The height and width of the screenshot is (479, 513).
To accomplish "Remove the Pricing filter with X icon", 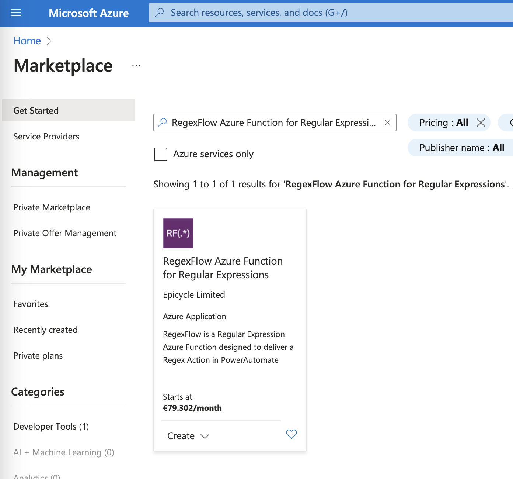I will click(481, 123).
